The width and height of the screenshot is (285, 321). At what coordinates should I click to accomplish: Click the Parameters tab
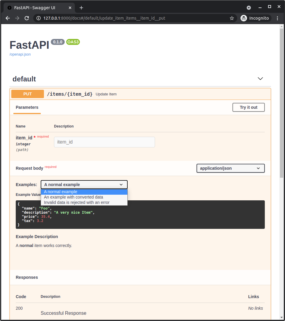(27, 107)
